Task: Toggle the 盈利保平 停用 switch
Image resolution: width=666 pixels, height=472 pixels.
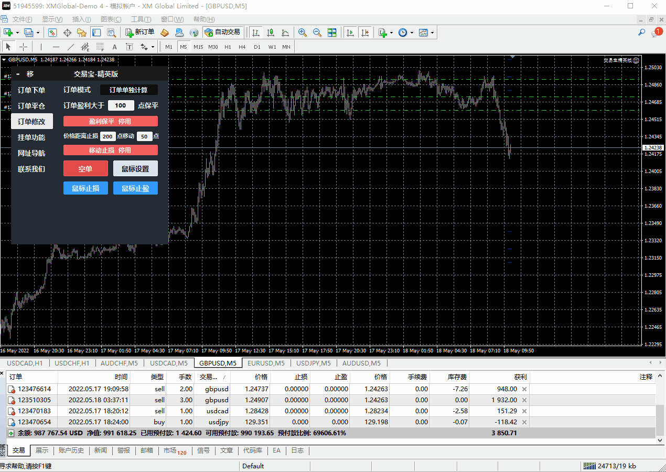Action: [110, 121]
